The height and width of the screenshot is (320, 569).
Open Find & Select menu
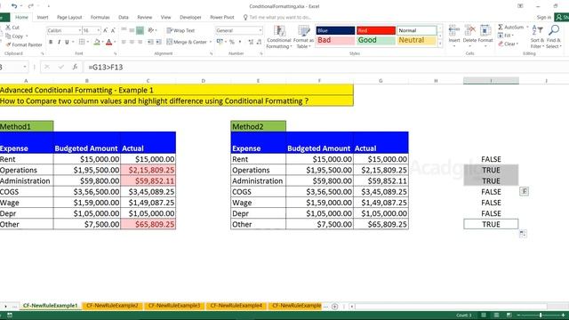pos(554,37)
